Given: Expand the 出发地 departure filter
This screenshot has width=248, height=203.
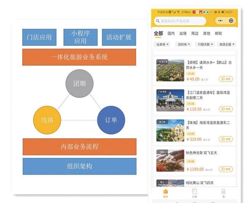Looking at the screenshot, I should (162, 44).
